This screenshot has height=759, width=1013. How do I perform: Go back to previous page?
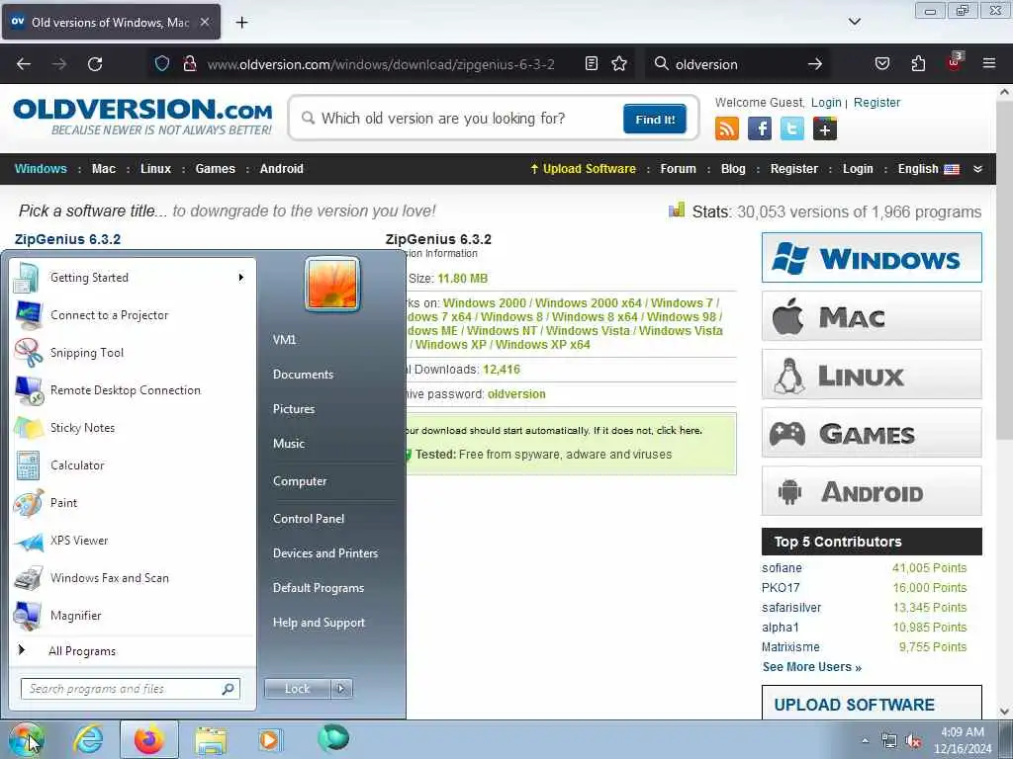pos(24,64)
